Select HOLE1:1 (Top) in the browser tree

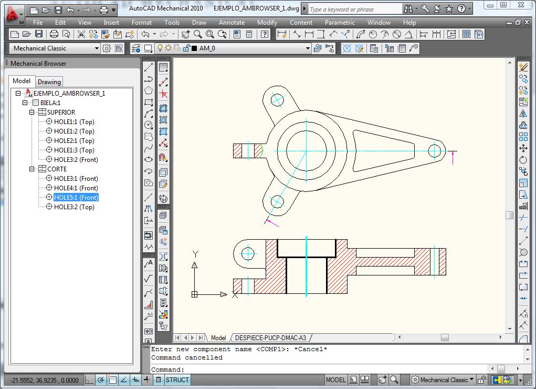click(74, 122)
